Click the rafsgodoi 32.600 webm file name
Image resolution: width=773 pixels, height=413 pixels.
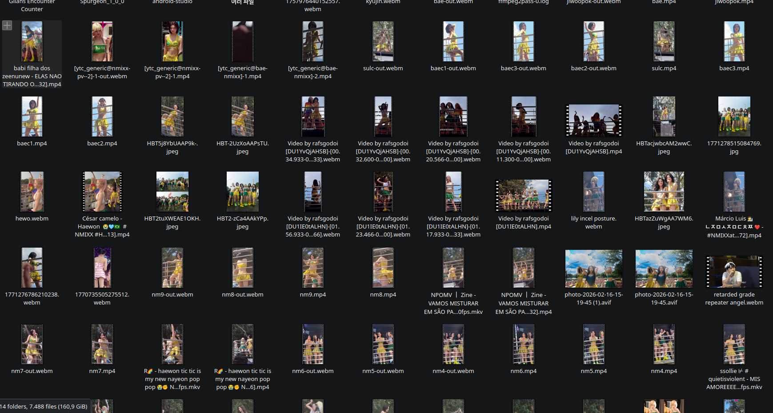click(383, 152)
